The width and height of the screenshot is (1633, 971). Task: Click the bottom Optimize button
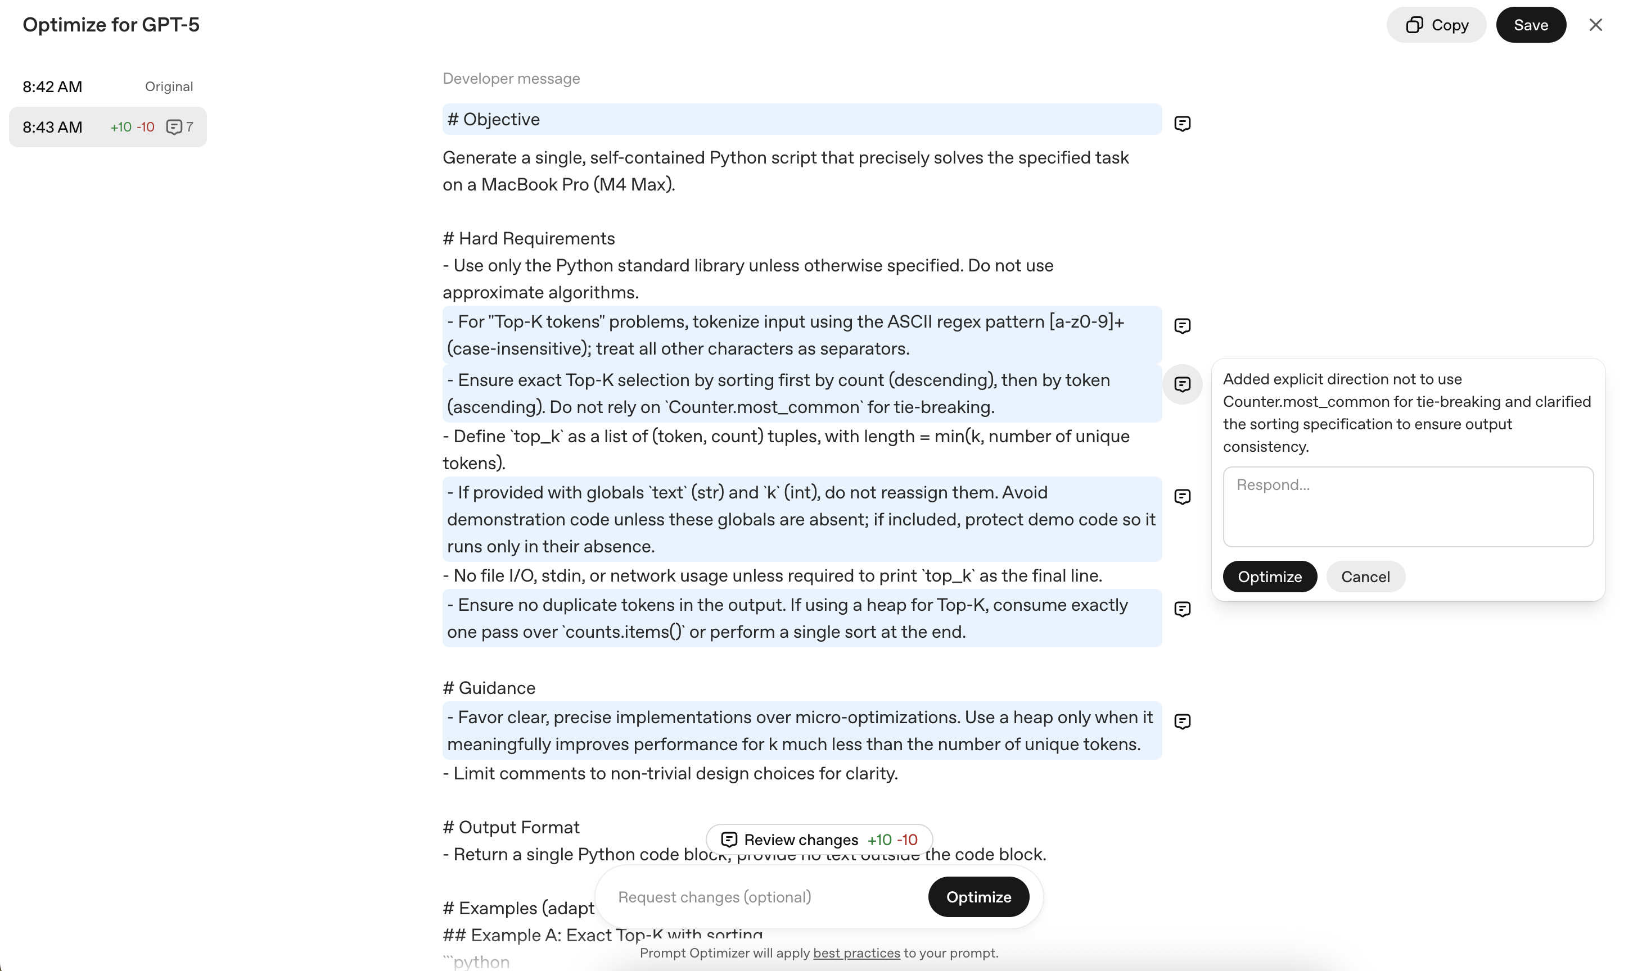(x=978, y=897)
